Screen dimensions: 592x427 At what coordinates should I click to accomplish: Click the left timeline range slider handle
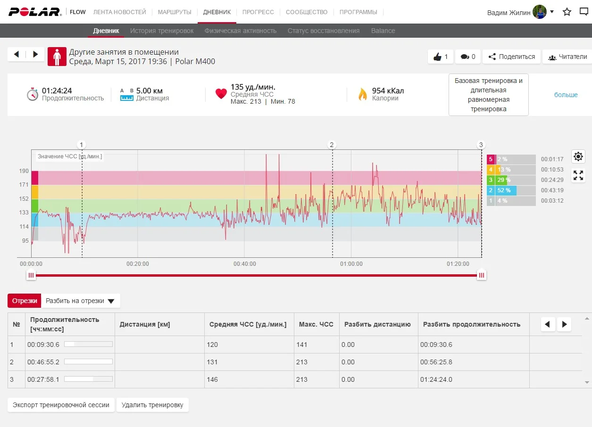click(31, 275)
